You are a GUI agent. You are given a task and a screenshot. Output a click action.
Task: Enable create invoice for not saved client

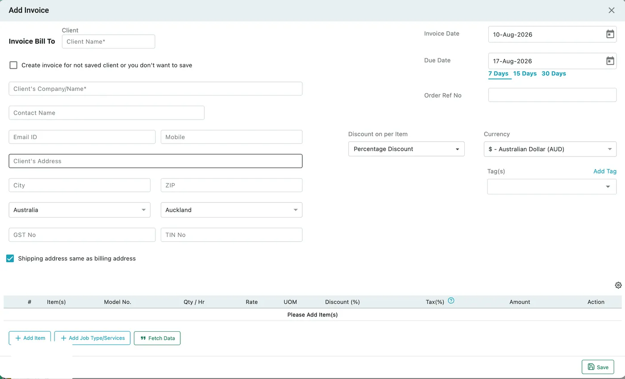[13, 65]
